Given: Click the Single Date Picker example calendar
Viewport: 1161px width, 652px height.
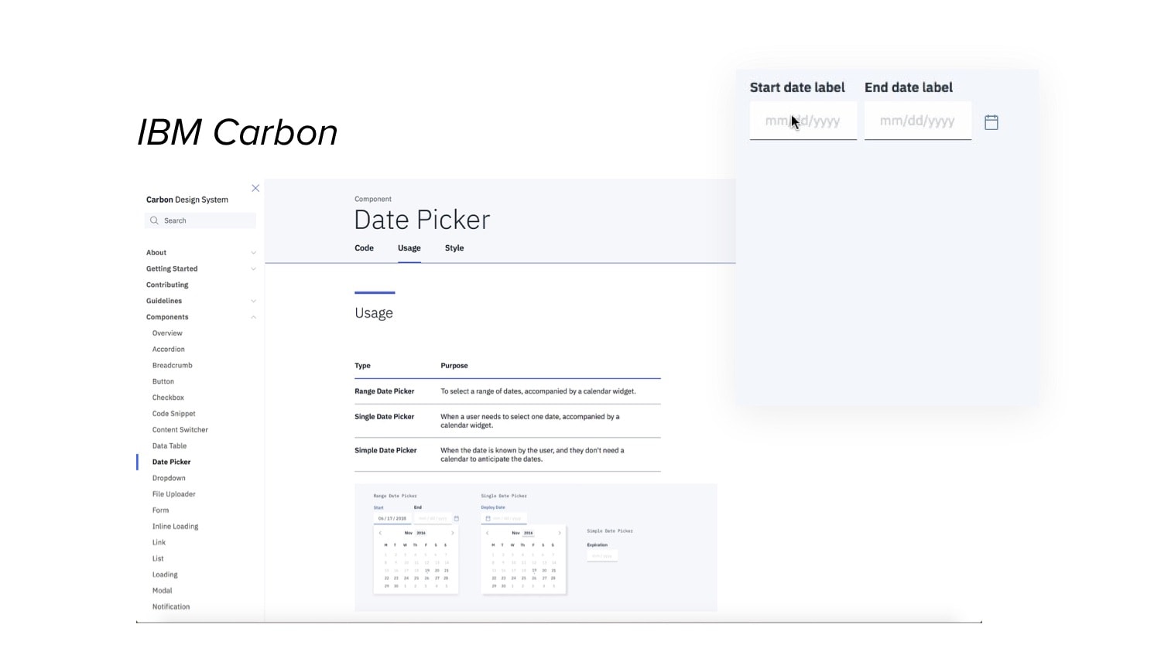Looking at the screenshot, I should (x=523, y=560).
